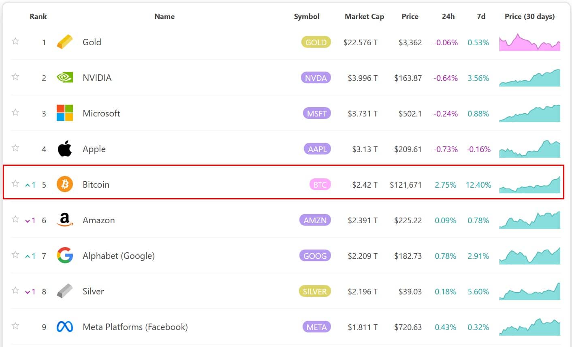Click the BTC symbol badge

point(320,184)
